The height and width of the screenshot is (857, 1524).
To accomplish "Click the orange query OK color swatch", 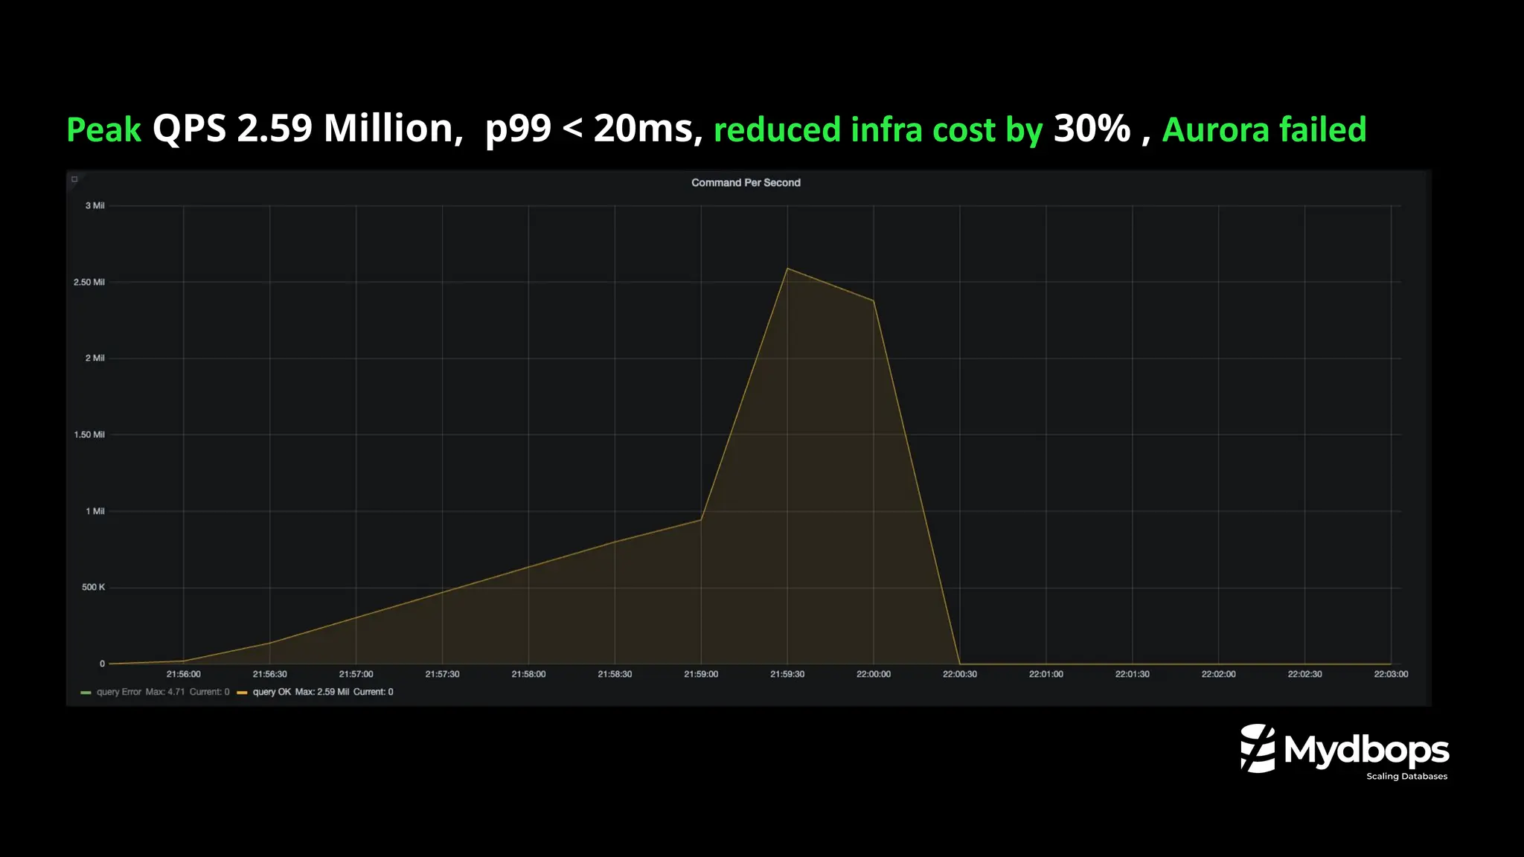I will point(242,693).
